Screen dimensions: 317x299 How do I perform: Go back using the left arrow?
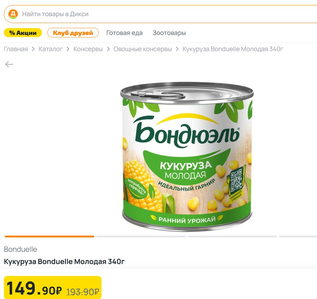(x=9, y=64)
